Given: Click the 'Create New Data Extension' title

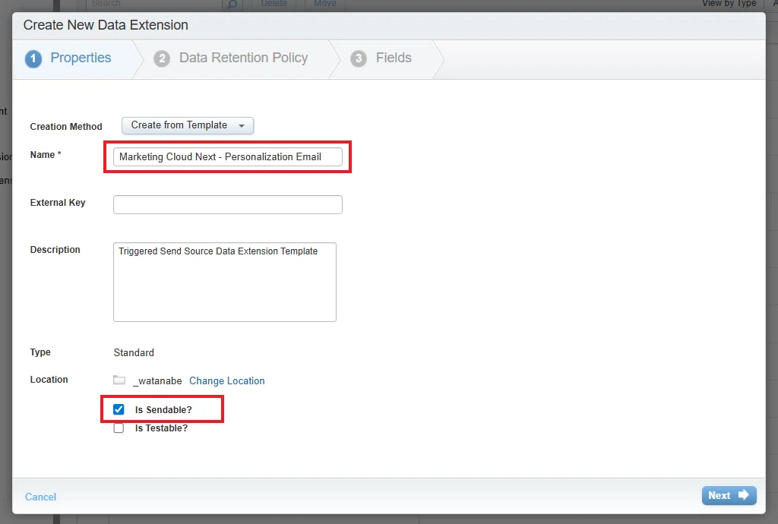Looking at the screenshot, I should coord(106,25).
